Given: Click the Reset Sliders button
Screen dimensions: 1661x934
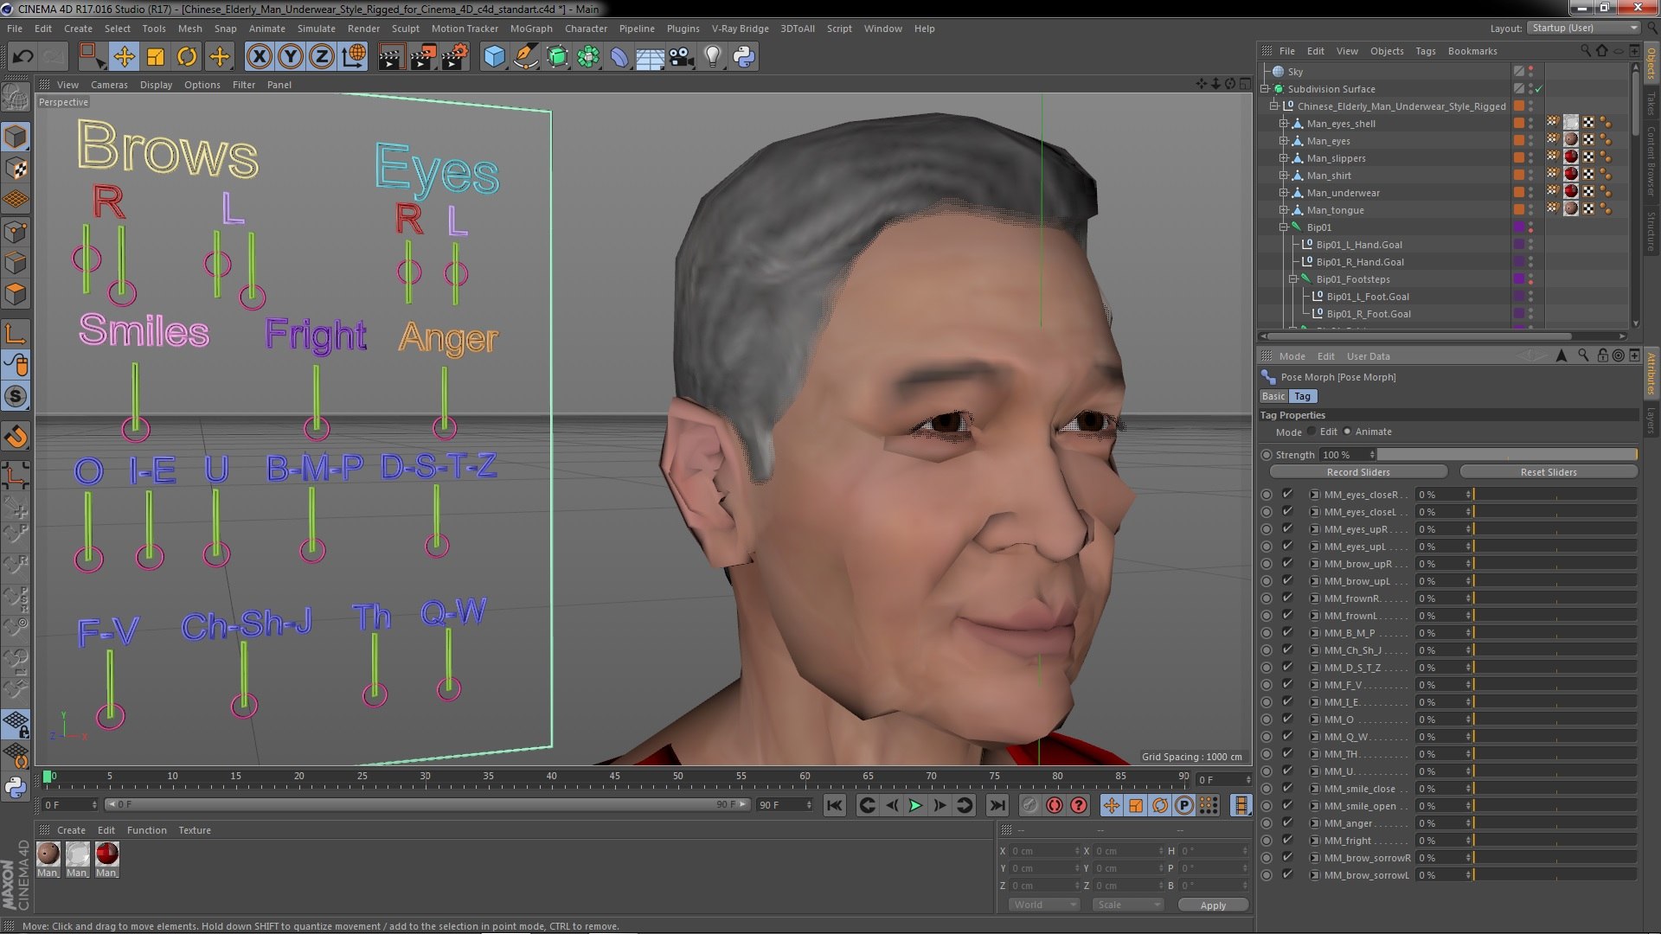Looking at the screenshot, I should 1549,472.
